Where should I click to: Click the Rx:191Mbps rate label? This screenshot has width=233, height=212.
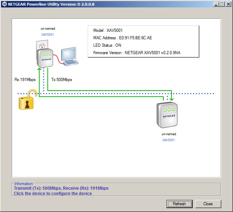click(x=25, y=80)
